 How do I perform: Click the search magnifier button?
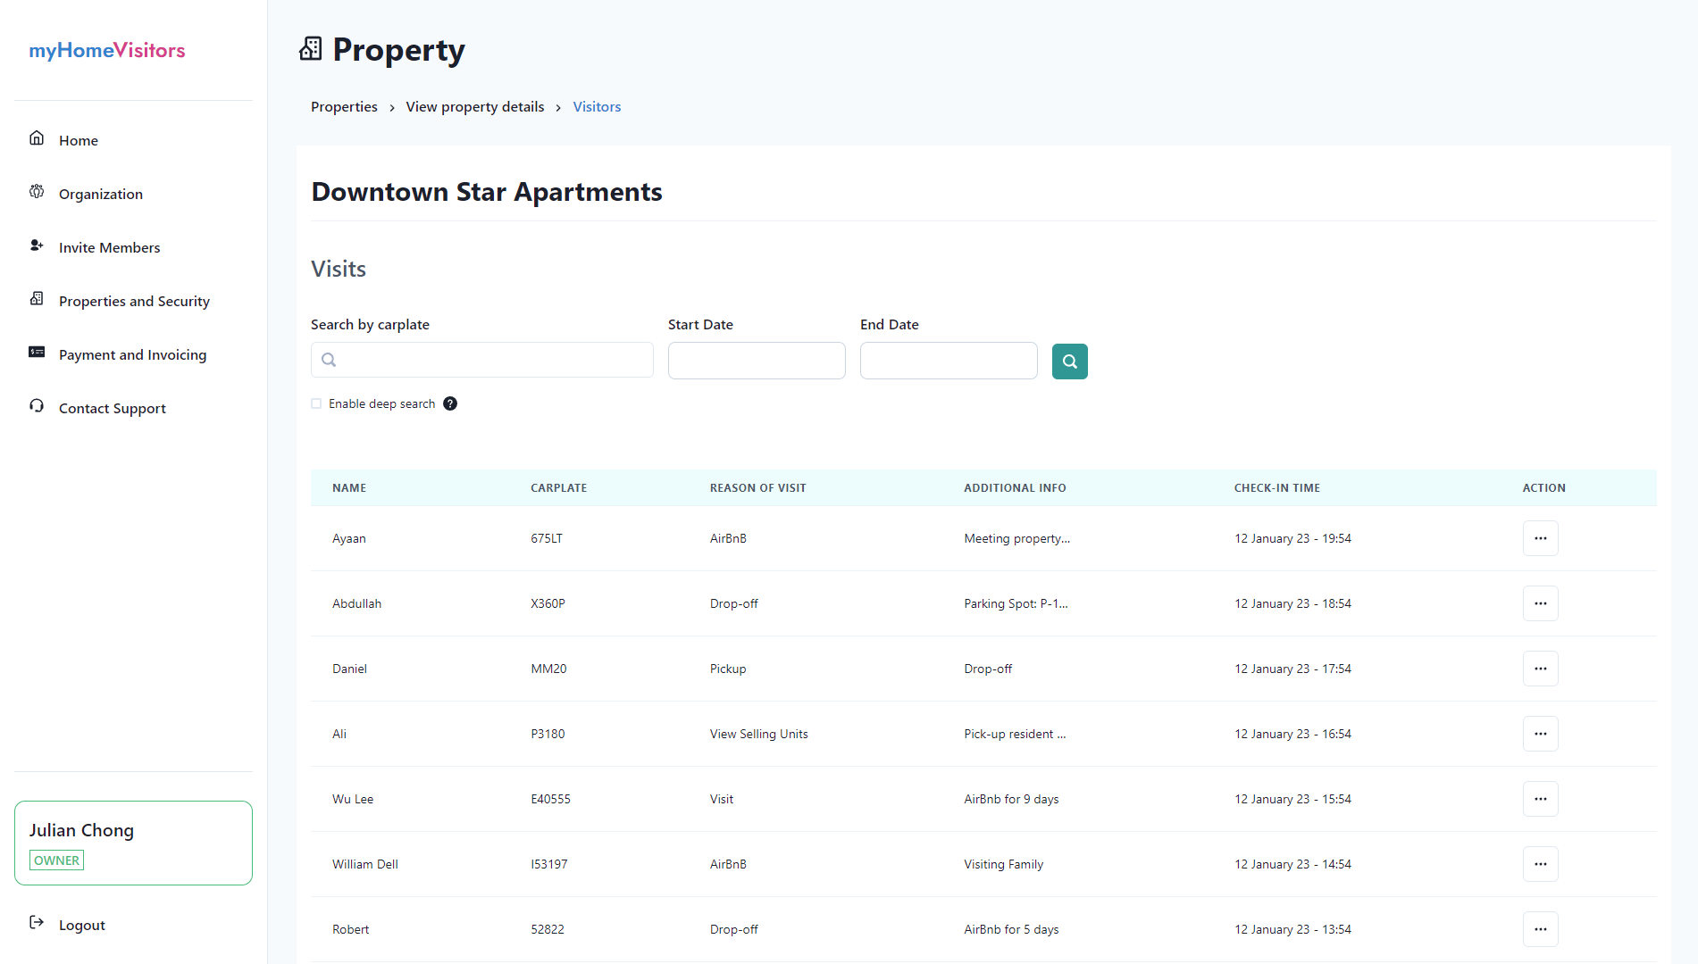click(x=1069, y=361)
